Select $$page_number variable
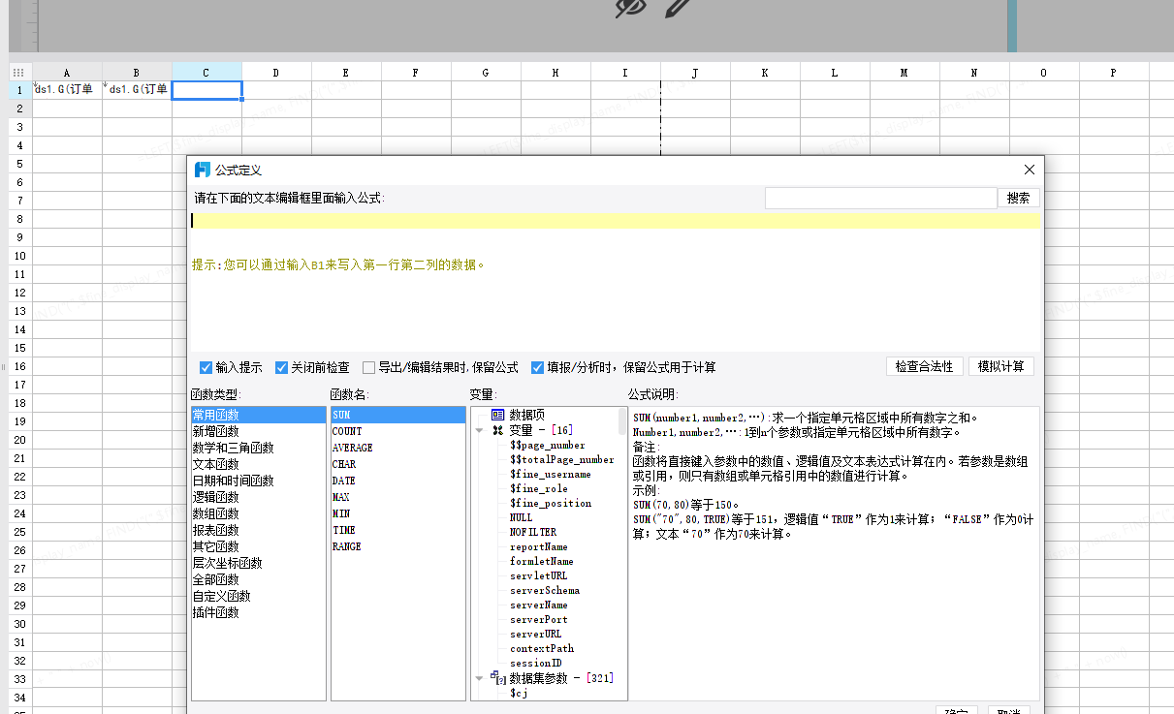 [548, 445]
